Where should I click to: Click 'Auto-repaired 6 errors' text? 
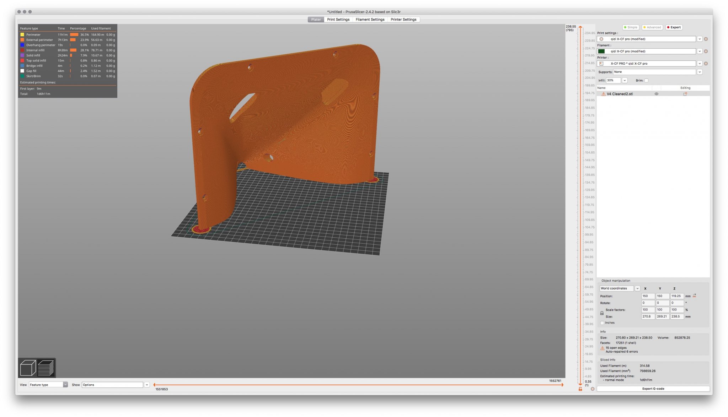(622, 352)
